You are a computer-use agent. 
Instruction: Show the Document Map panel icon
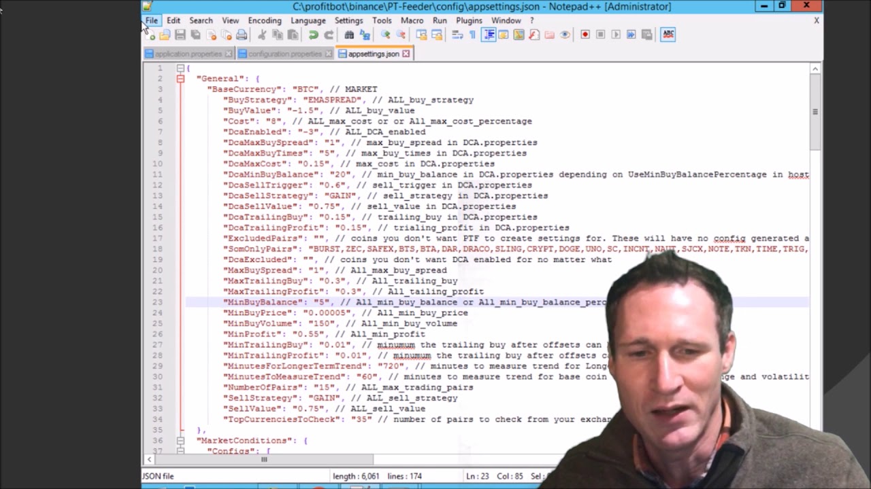click(x=519, y=35)
